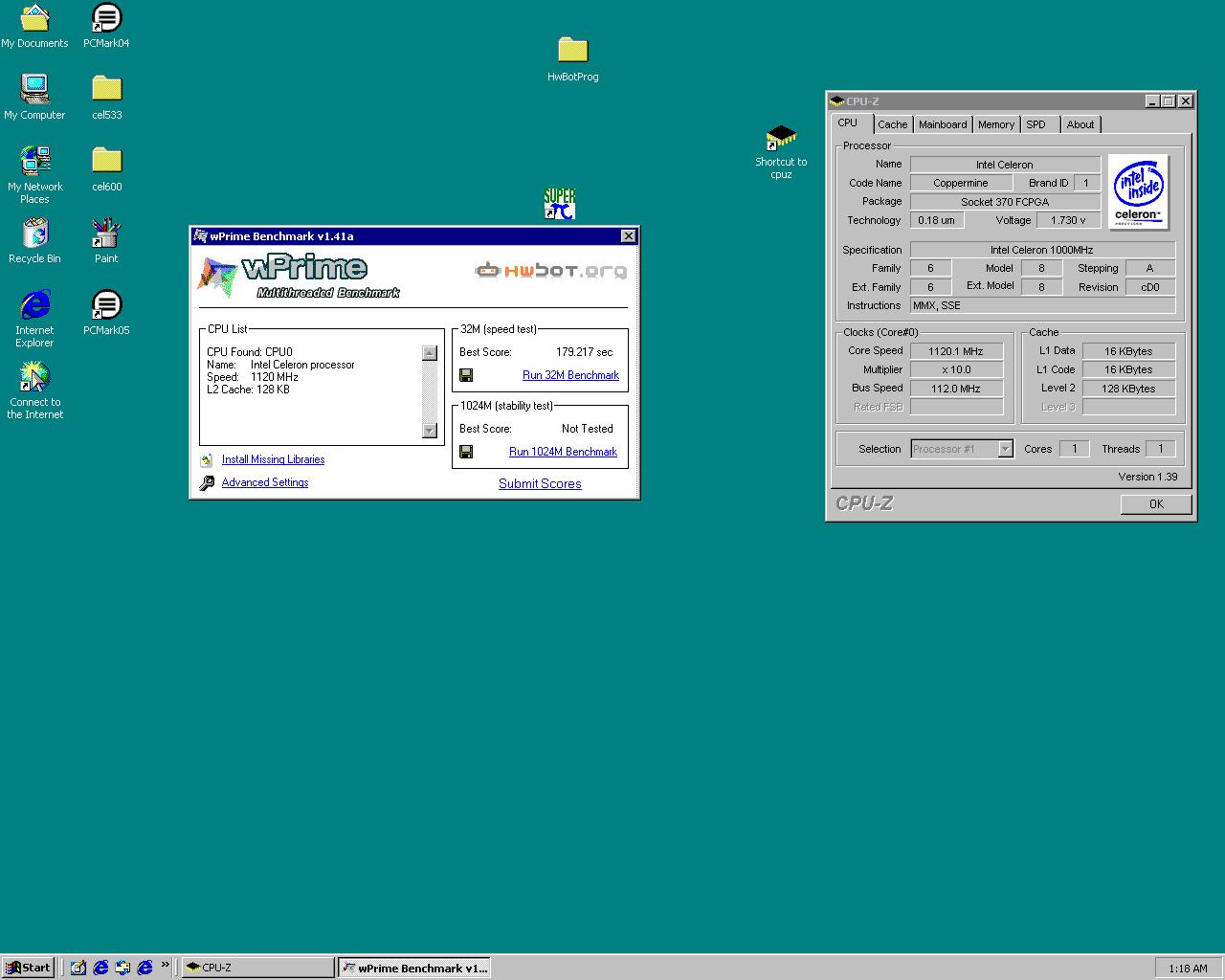Launch Outlook Express from the quick launch
This screenshot has width=1225, height=980.
[x=122, y=968]
